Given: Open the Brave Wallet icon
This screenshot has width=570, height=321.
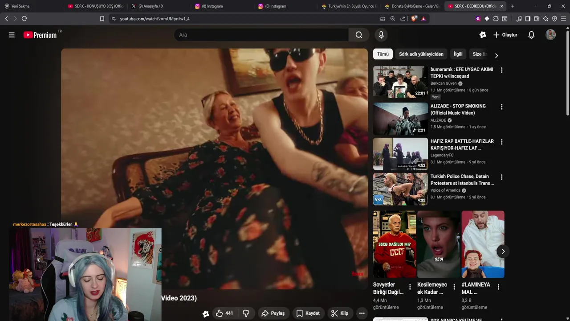Looking at the screenshot, I should [537, 19].
